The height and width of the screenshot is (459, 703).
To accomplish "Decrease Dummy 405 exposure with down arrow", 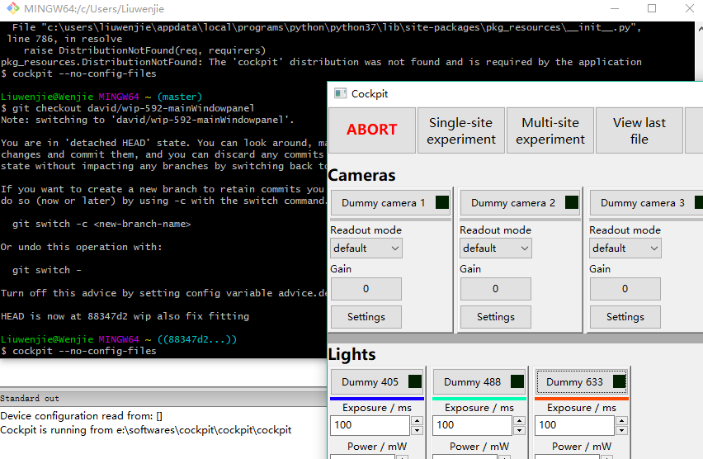I will pyautogui.click(x=417, y=430).
